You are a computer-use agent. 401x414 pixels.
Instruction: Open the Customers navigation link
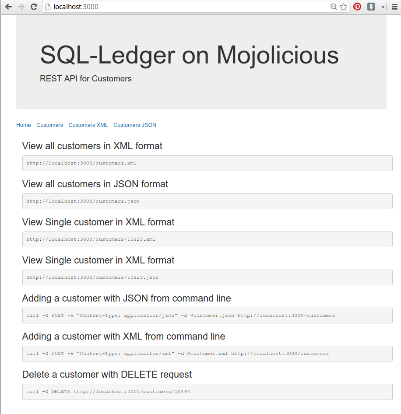pos(49,125)
